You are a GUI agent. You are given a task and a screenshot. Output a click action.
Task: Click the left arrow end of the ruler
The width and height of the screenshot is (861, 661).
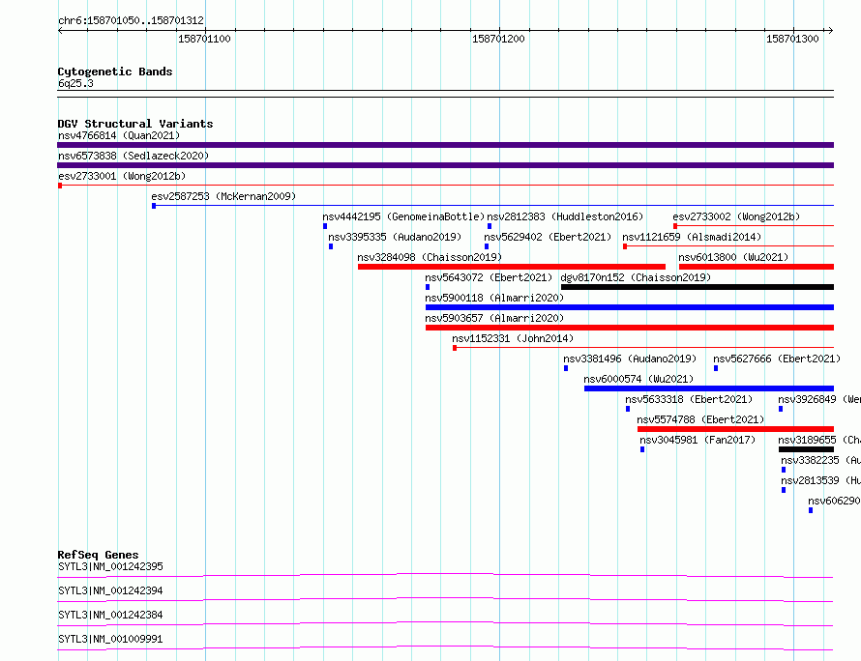point(60,30)
